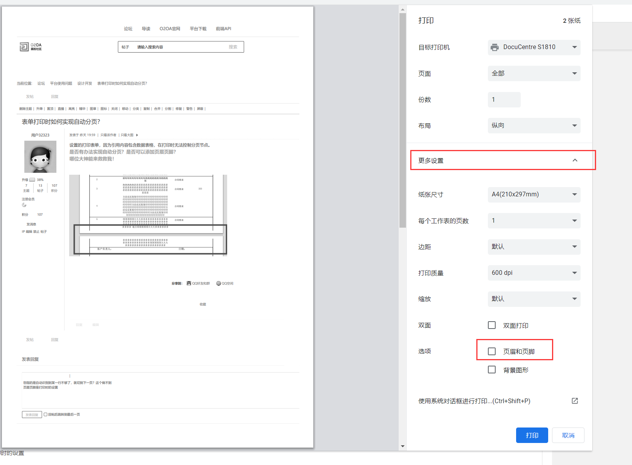Image resolution: width=632 pixels, height=465 pixels.
Task: Tick the 页眉和页脚 checkbox
Action: pyautogui.click(x=492, y=351)
